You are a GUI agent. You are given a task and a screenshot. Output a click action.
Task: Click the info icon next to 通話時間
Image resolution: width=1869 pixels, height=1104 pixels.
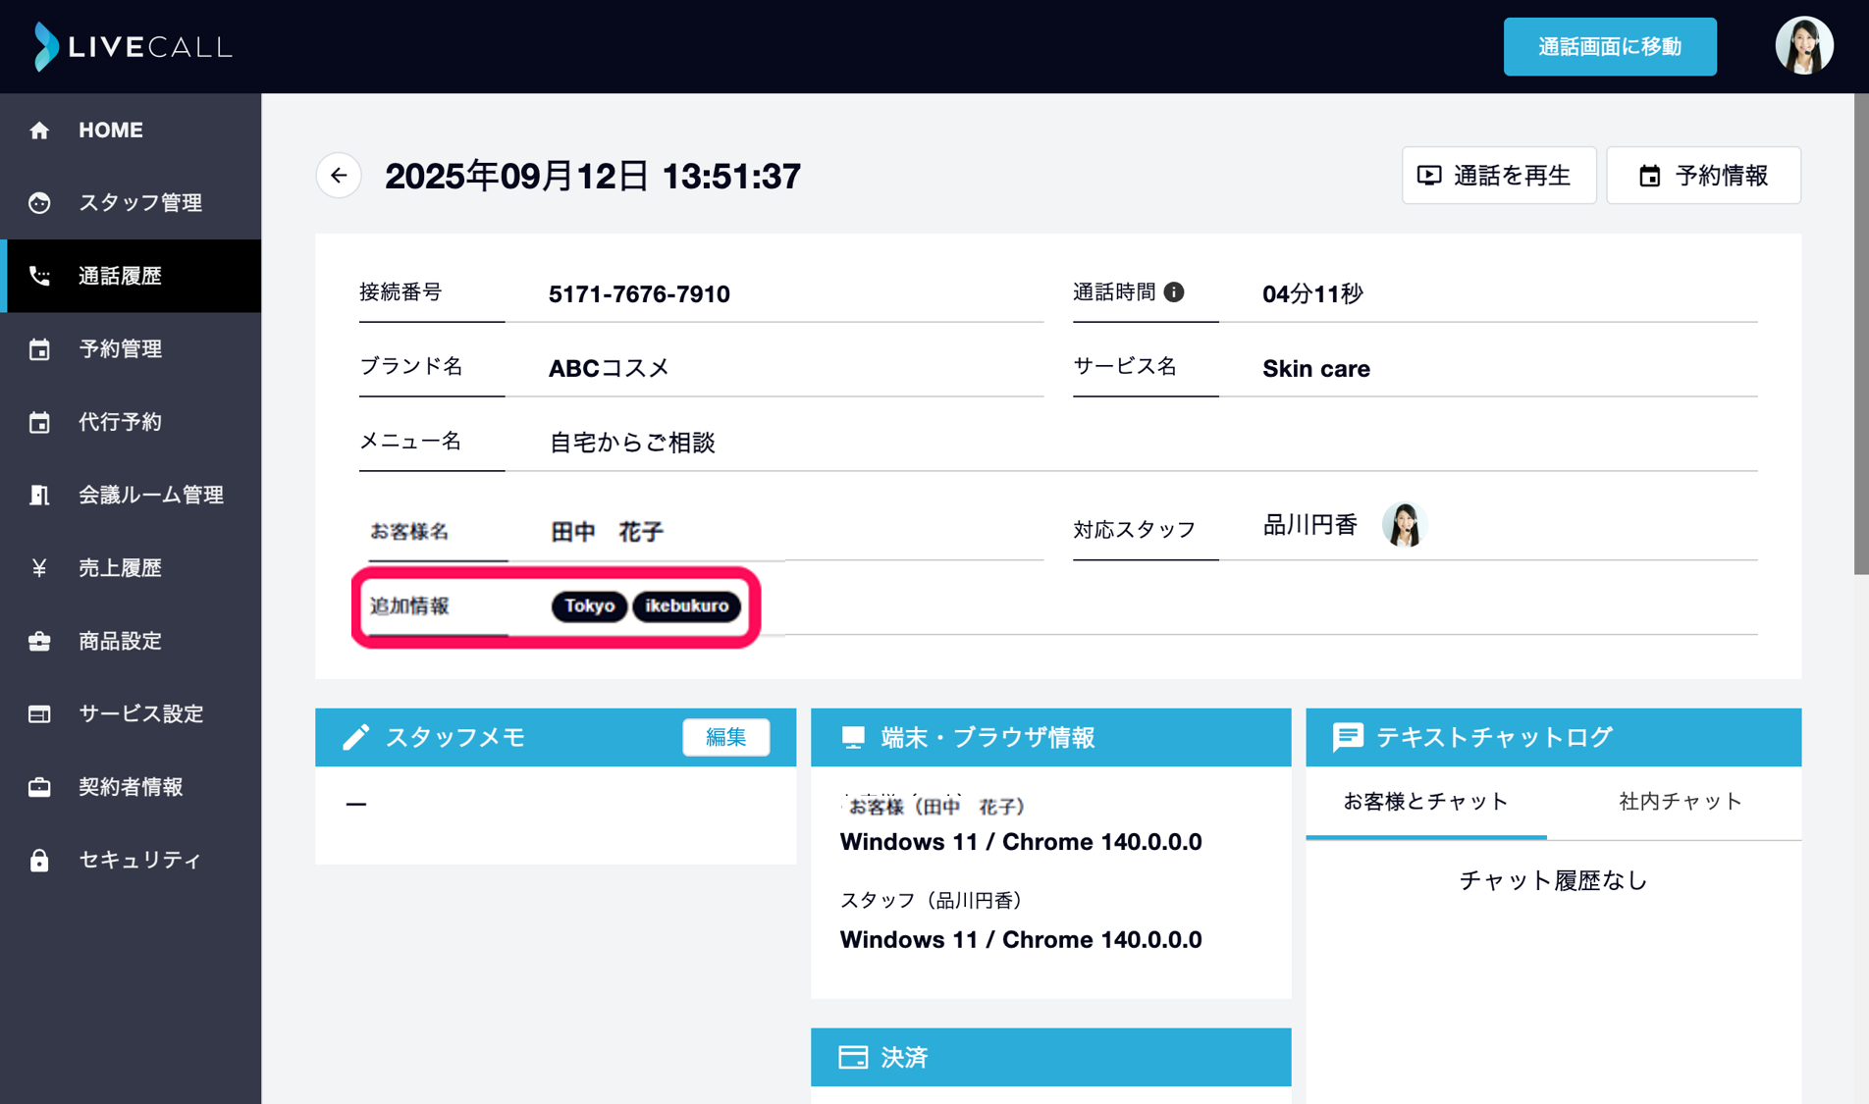pyautogui.click(x=1174, y=291)
